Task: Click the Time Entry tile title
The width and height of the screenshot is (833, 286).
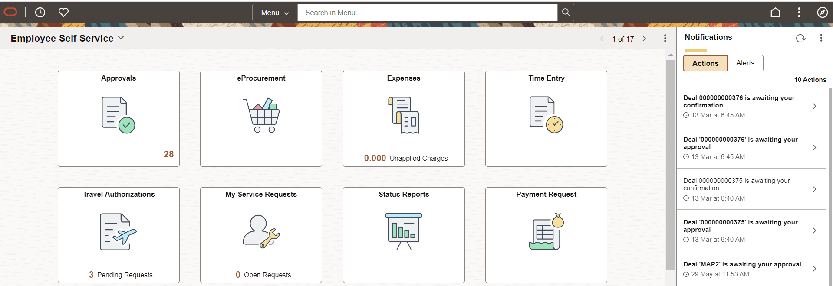Action: point(546,78)
